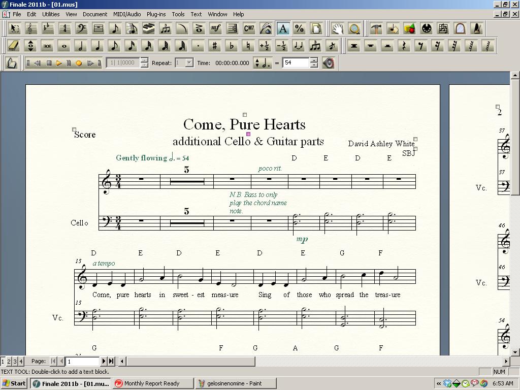Select the eighth rest
Screen dimensions: 520x390
point(421,46)
